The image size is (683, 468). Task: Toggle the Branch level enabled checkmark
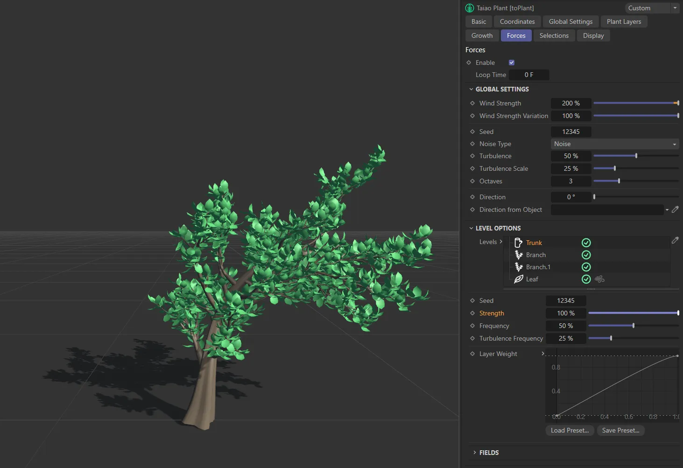pyautogui.click(x=586, y=255)
